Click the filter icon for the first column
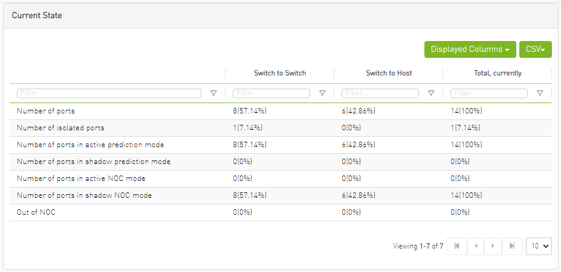 [213, 93]
